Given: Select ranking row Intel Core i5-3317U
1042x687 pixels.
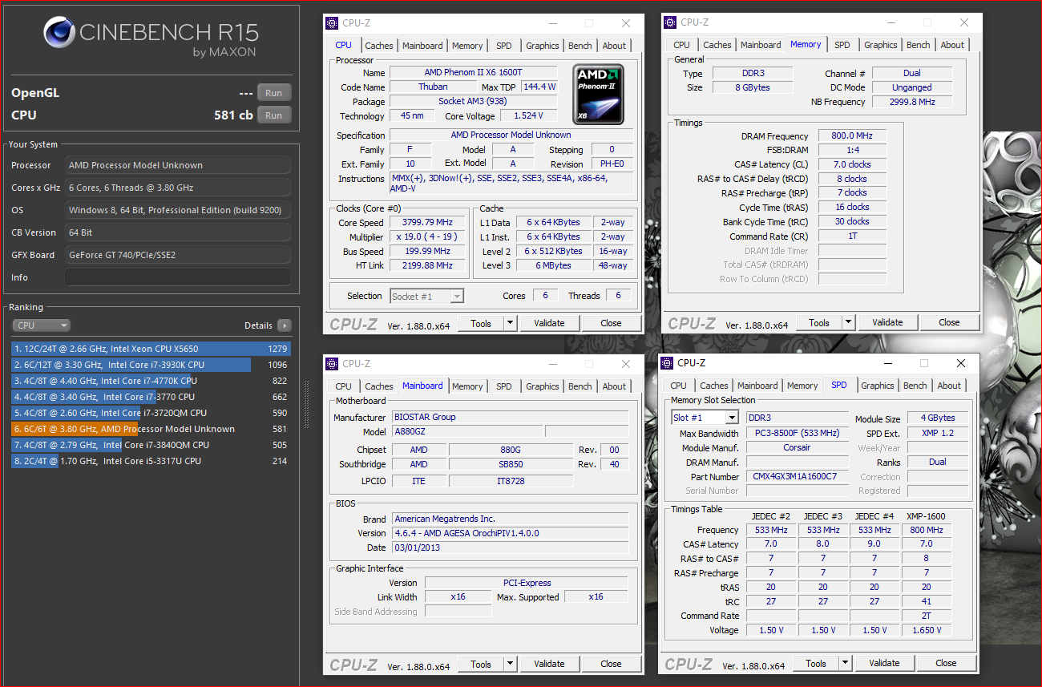Looking at the screenshot, I should (x=151, y=461).
